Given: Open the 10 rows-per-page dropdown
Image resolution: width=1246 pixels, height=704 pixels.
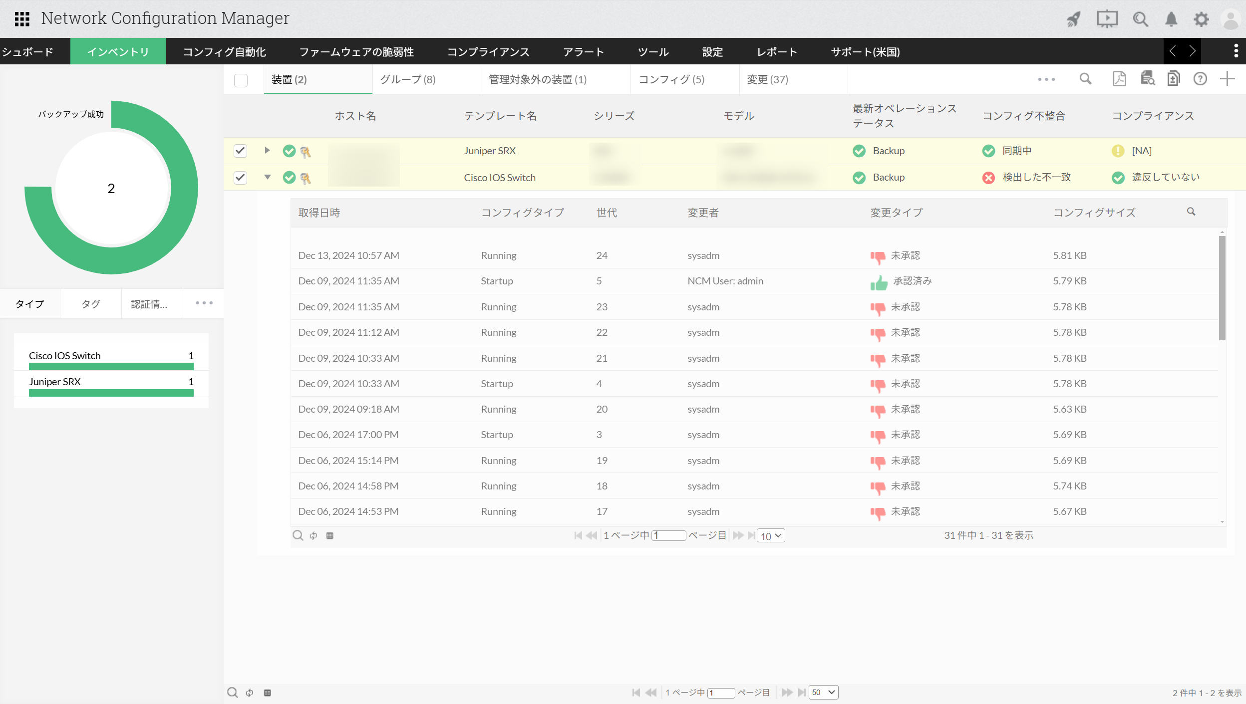Looking at the screenshot, I should 771,536.
